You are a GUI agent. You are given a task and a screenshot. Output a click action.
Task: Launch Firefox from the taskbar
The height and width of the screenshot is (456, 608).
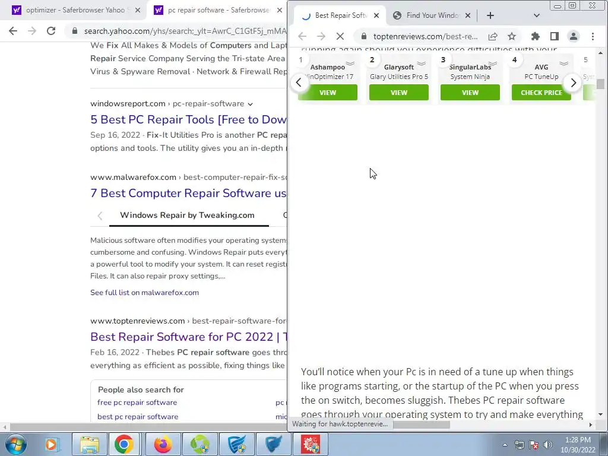click(x=163, y=444)
